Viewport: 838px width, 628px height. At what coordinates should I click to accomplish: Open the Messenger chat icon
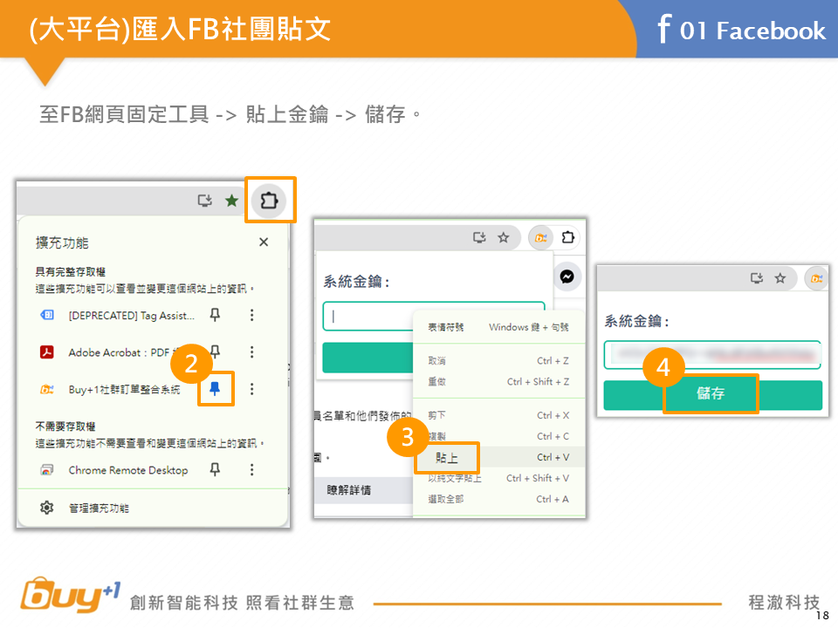(x=566, y=276)
